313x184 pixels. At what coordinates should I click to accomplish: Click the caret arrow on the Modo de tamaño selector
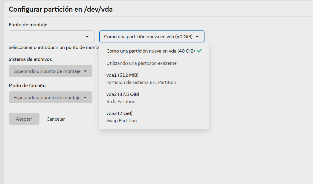[x=85, y=98]
